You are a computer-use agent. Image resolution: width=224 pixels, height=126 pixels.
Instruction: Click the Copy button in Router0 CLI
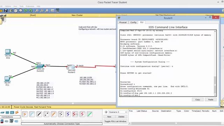pos(197,99)
